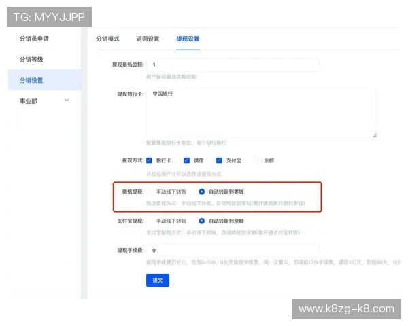Select 手动线下转账 for 支付宝提现
Screen dimensions: 408x326
tap(150, 221)
